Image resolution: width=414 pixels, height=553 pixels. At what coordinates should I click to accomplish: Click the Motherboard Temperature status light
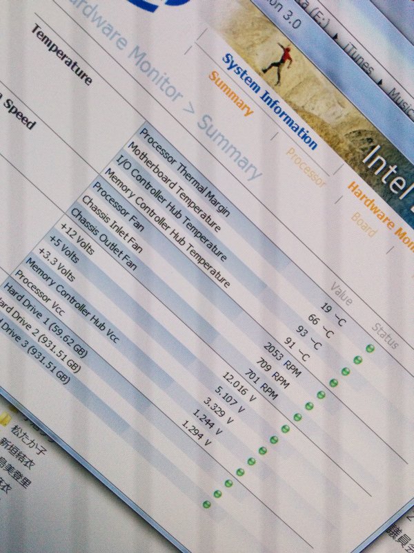[357, 359]
